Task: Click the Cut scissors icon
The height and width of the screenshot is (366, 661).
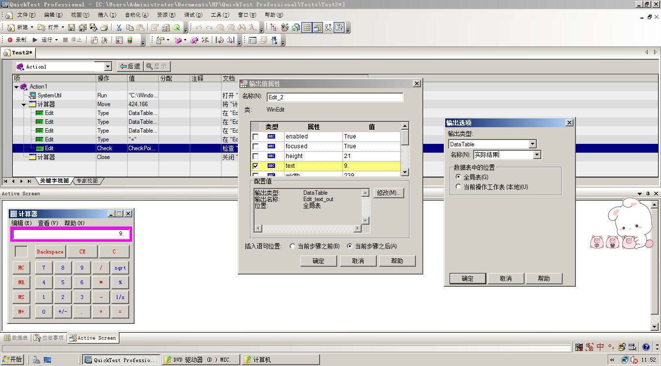Action: coord(119,27)
